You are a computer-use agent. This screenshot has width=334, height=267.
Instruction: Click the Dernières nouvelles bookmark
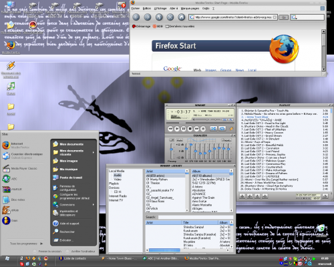click(180, 26)
